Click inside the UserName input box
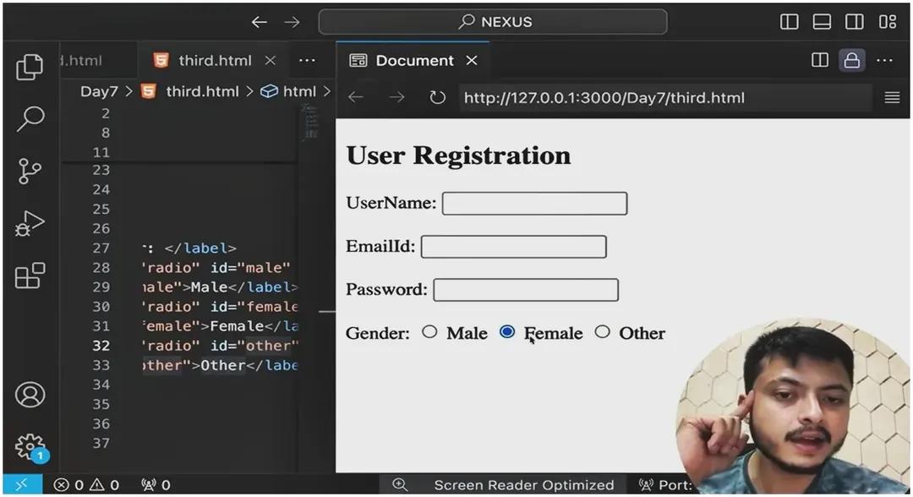Image resolution: width=913 pixels, height=497 pixels. (x=534, y=203)
